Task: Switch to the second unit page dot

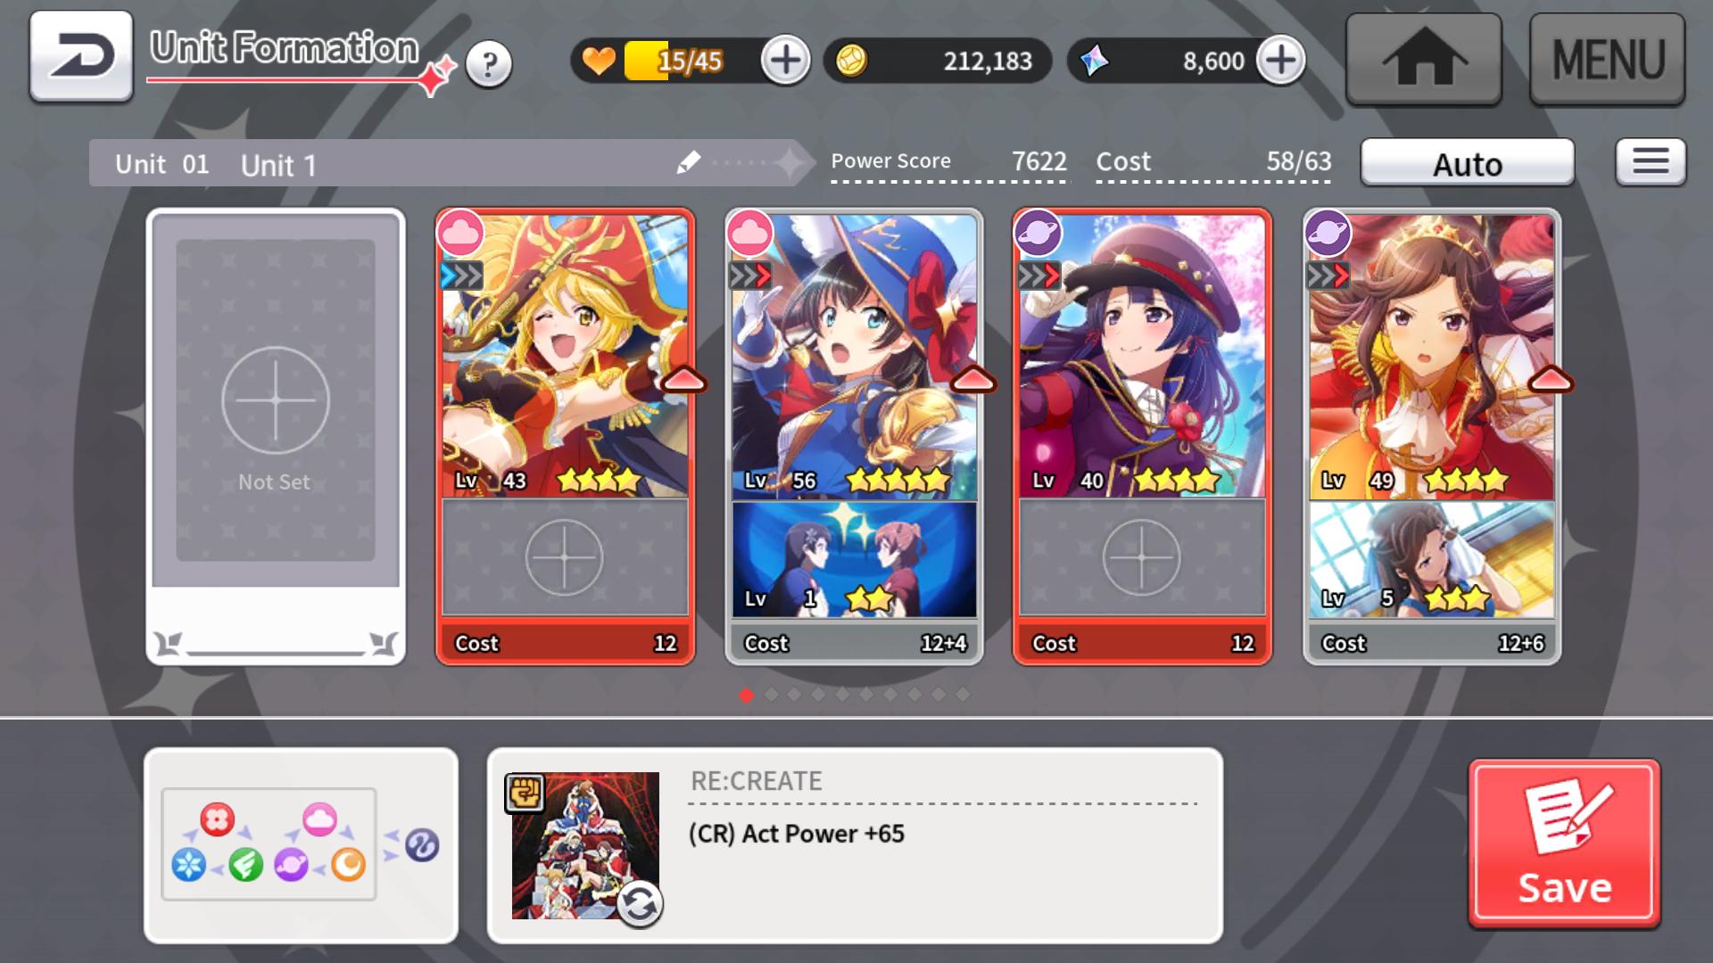Action: coord(771,695)
